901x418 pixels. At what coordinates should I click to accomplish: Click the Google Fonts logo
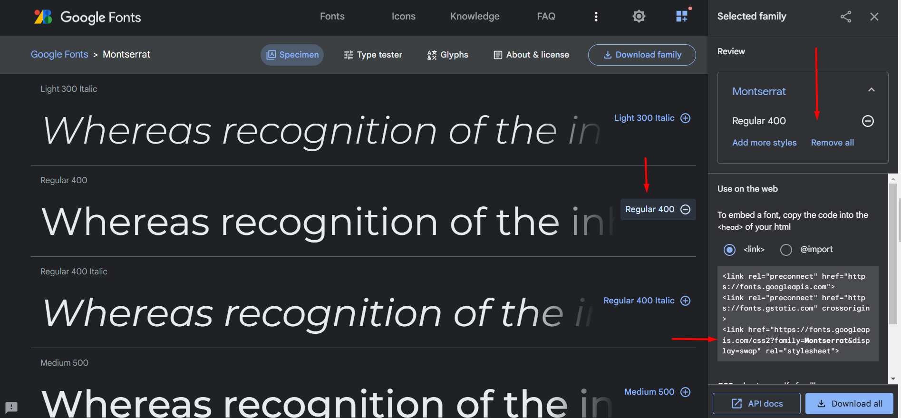click(87, 17)
